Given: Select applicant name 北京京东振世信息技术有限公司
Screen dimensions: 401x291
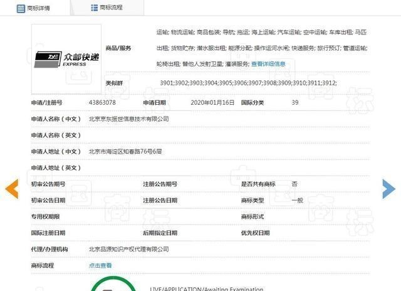Looking at the screenshot, I should tap(128, 119).
